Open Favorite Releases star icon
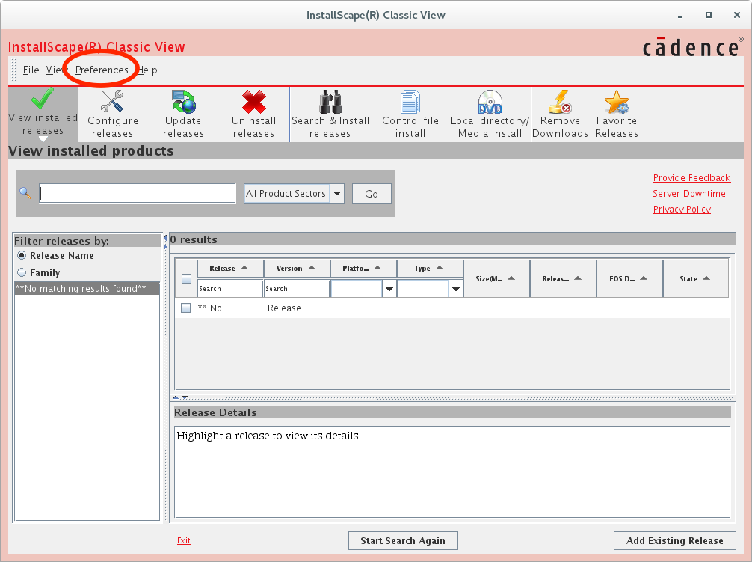This screenshot has width=752, height=562. point(616,101)
